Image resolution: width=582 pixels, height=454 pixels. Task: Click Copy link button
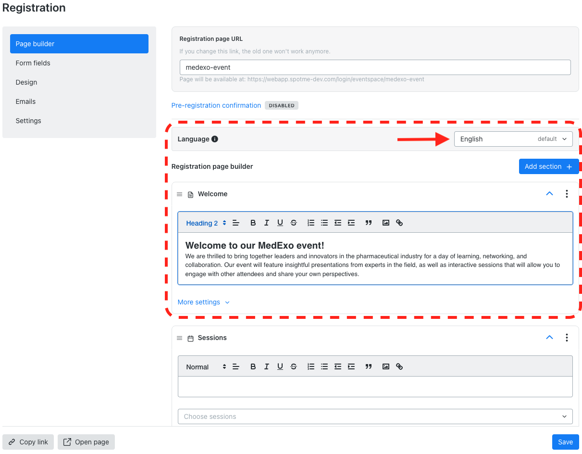point(28,442)
